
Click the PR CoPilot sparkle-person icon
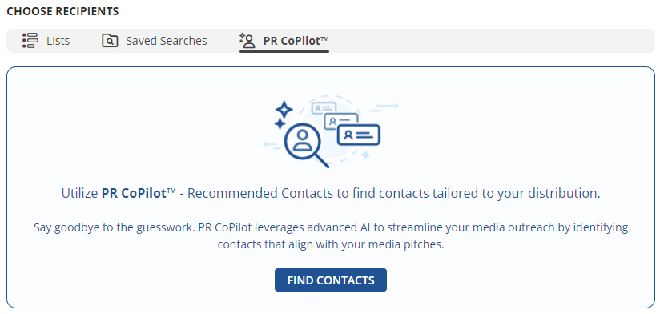pyautogui.click(x=247, y=41)
